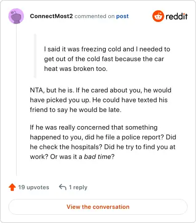Follow the blue "post" link
This screenshot has height=223, width=196.
pyautogui.click(x=122, y=16)
